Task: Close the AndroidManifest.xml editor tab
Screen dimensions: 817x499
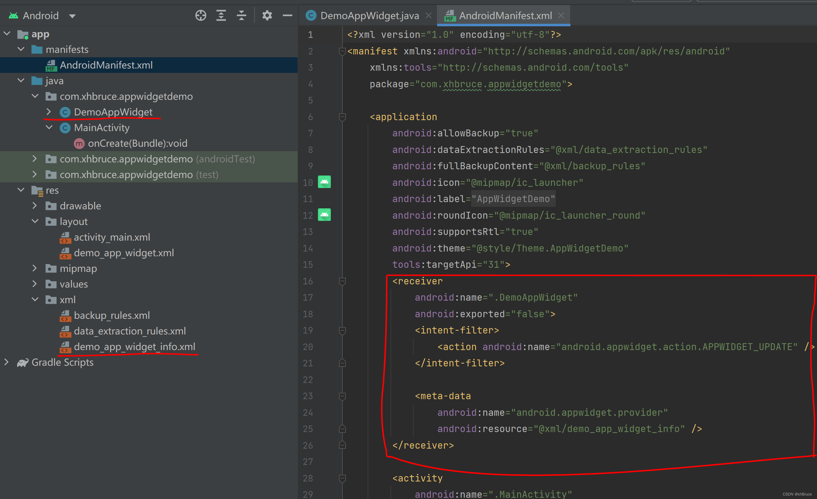Action: 561,16
